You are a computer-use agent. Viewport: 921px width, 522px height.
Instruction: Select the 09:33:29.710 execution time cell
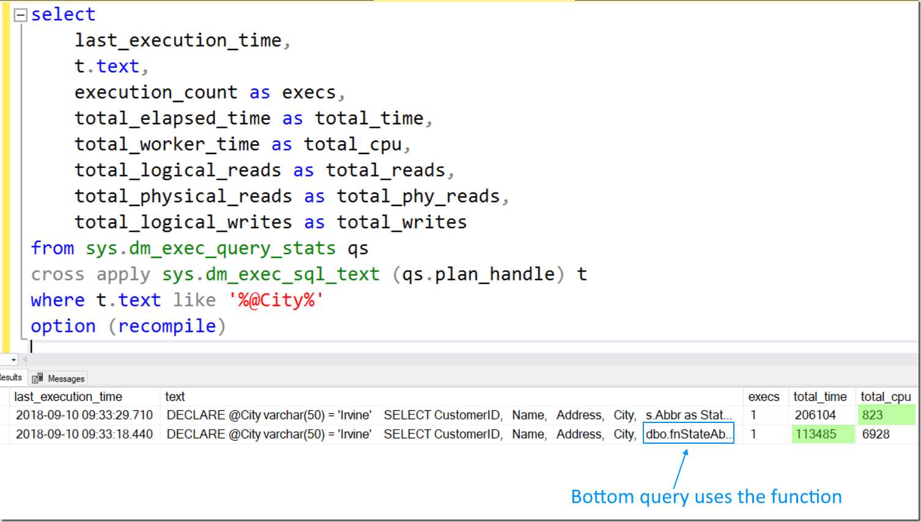click(x=84, y=415)
